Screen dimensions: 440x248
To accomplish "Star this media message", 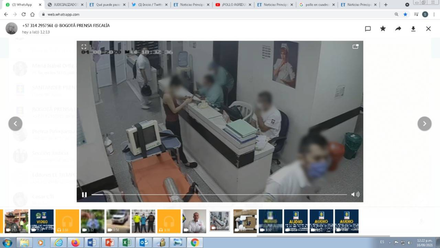I will point(383,29).
